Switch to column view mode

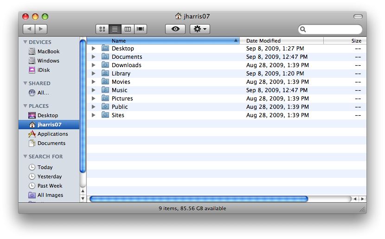pyautogui.click(x=128, y=29)
